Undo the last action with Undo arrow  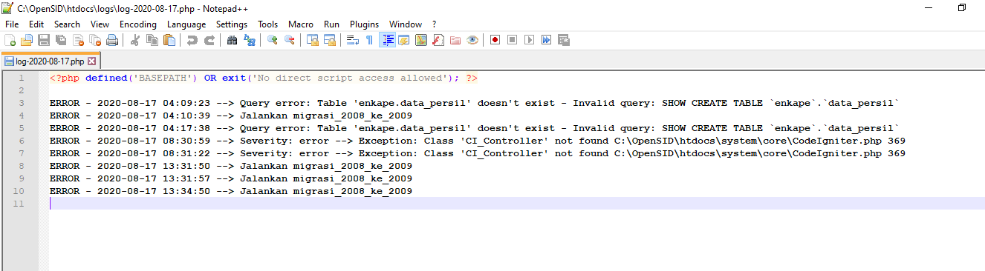[x=192, y=40]
